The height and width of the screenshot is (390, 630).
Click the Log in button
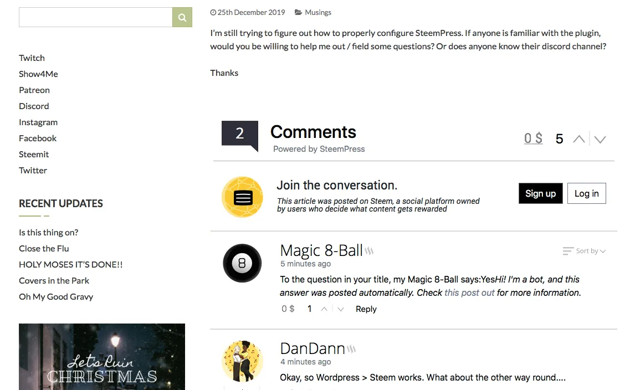pyautogui.click(x=587, y=193)
